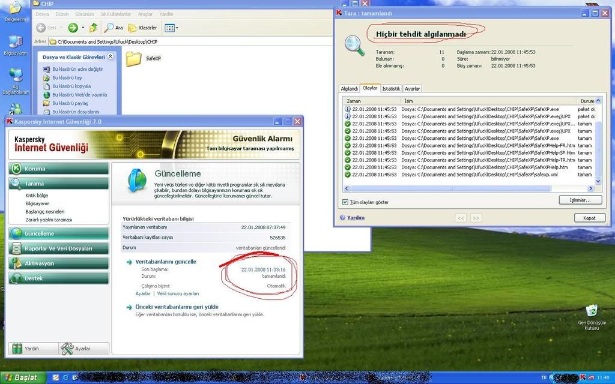The width and height of the screenshot is (615, 384).
Task: Click the ATI tray icon
Action: pos(591,377)
